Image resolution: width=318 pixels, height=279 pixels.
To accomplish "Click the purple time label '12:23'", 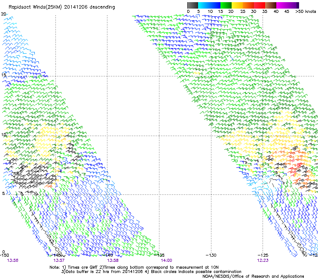I will (x=263, y=261).
